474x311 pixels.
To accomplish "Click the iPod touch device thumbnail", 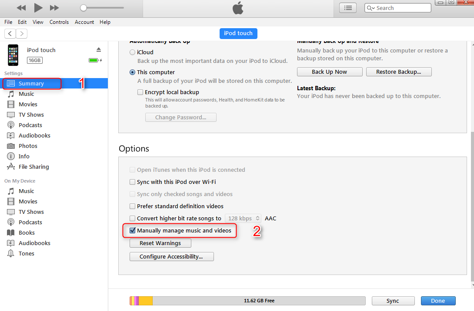I will 13,55.
